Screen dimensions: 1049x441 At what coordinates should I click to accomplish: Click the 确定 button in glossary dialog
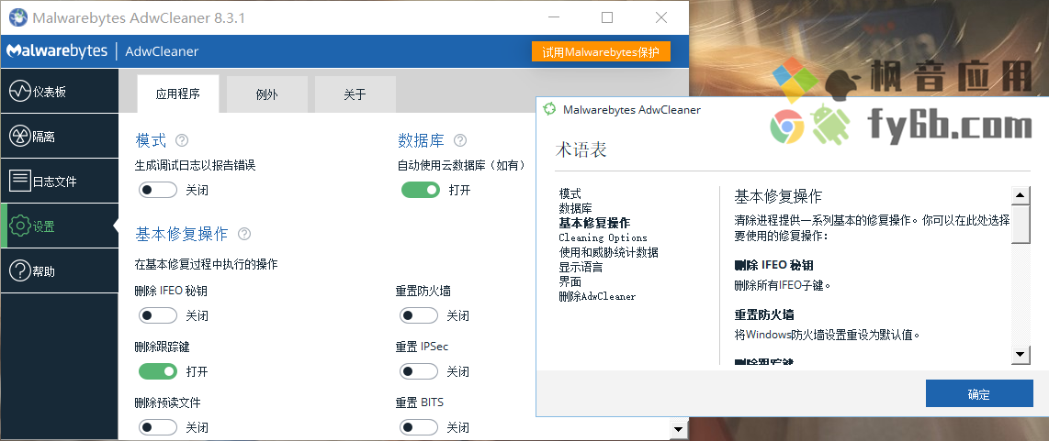979,393
